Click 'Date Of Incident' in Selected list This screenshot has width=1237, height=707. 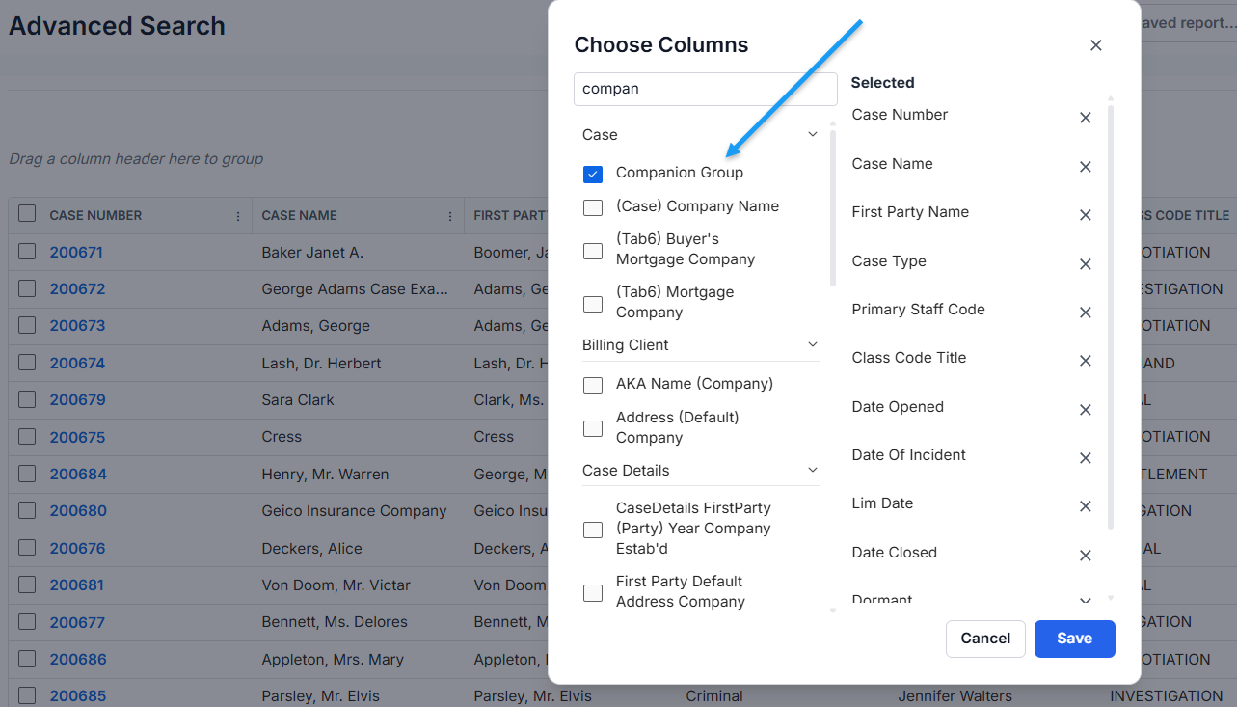908,455
